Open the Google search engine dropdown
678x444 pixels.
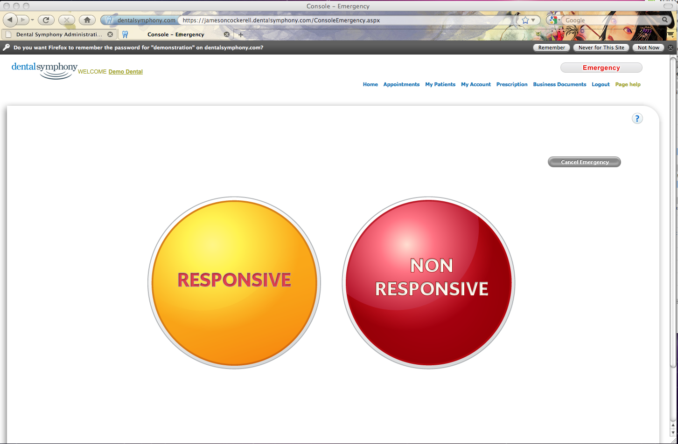click(554, 20)
